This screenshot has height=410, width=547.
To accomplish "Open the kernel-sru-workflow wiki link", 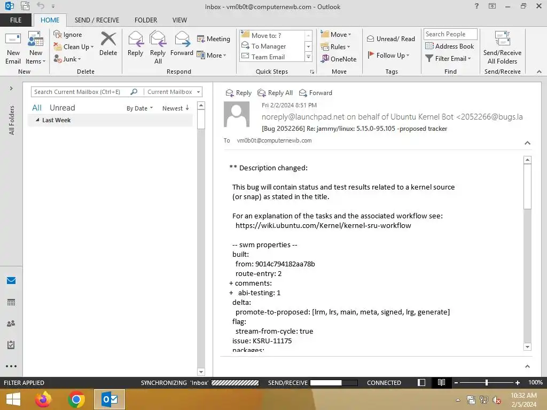I will click(x=323, y=226).
